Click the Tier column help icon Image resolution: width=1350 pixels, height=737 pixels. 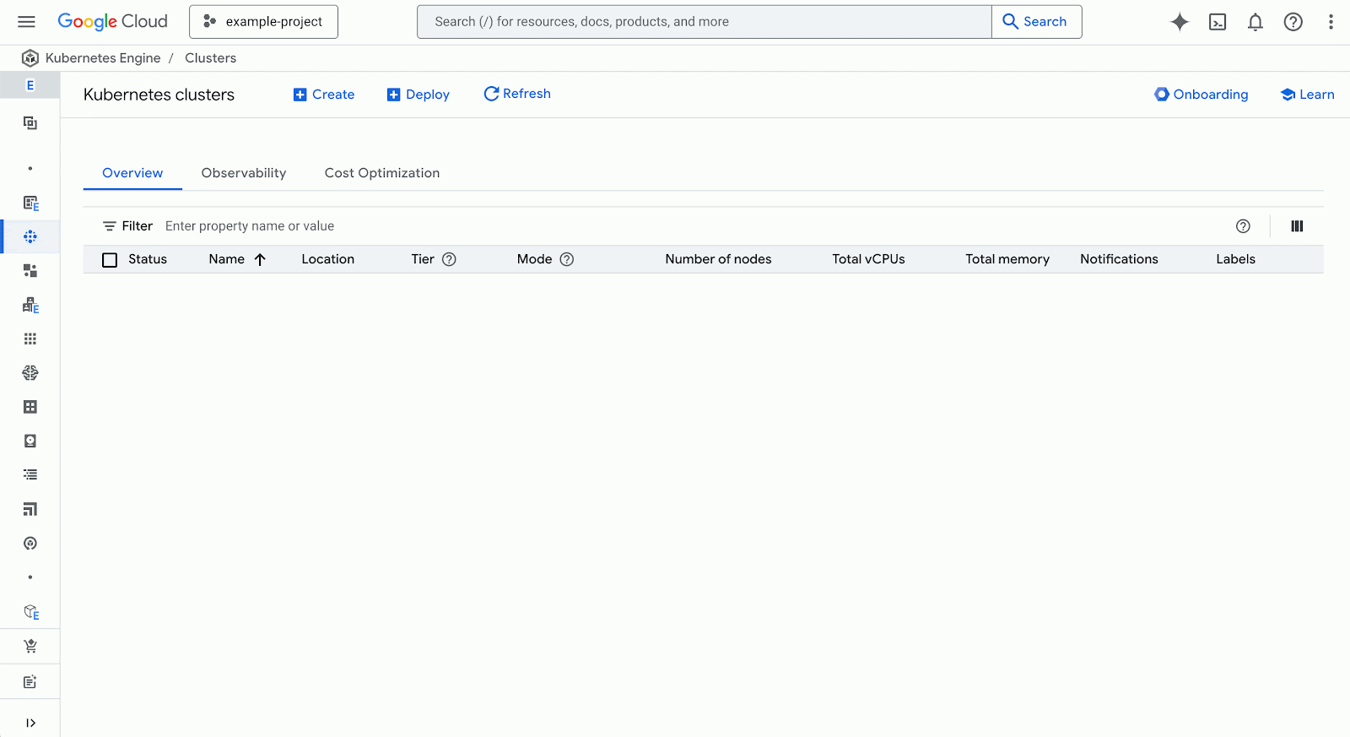tap(449, 259)
